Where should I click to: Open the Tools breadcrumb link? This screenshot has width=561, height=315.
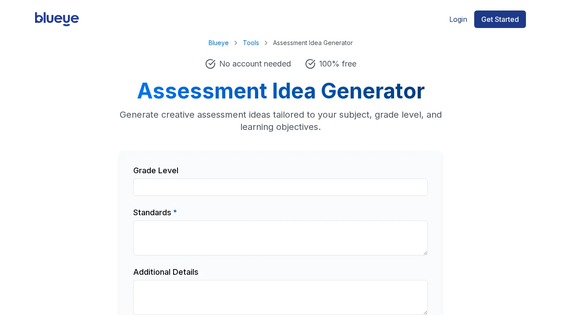point(251,43)
